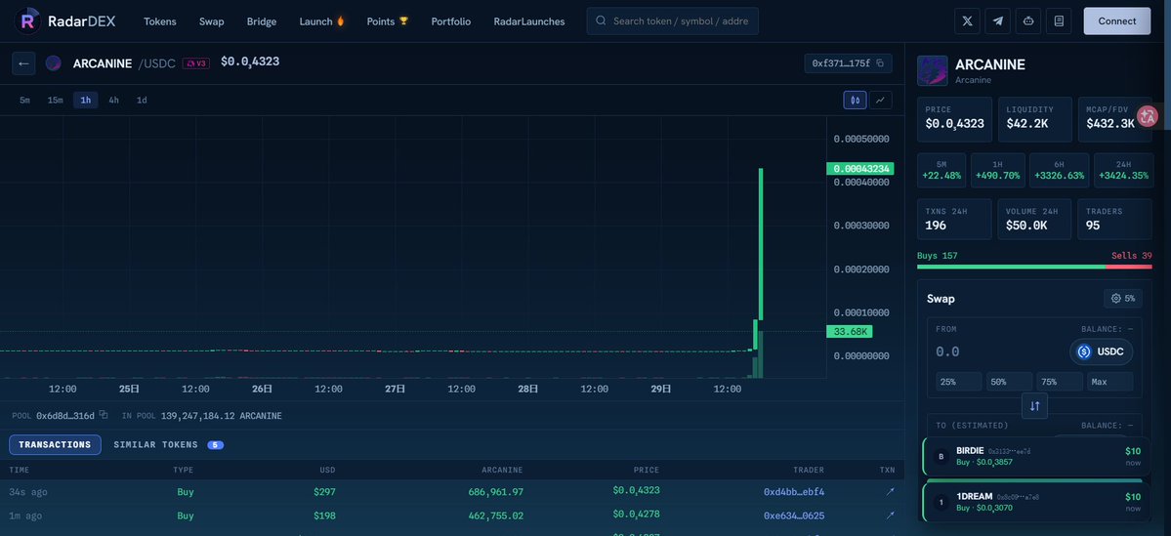Click the $297 buy amount cell
The image size is (1171, 536).
click(325, 492)
